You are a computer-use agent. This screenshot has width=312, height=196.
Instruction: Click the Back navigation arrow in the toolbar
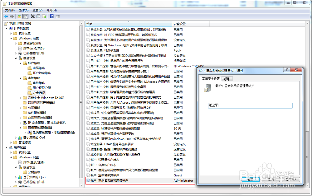[6, 16]
